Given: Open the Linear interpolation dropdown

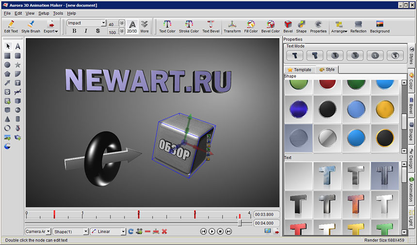Looking at the screenshot, I should [123, 231].
